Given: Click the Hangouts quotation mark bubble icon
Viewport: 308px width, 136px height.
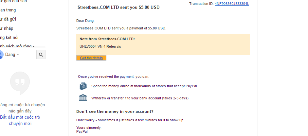Looking at the screenshot, I should 20,83.
